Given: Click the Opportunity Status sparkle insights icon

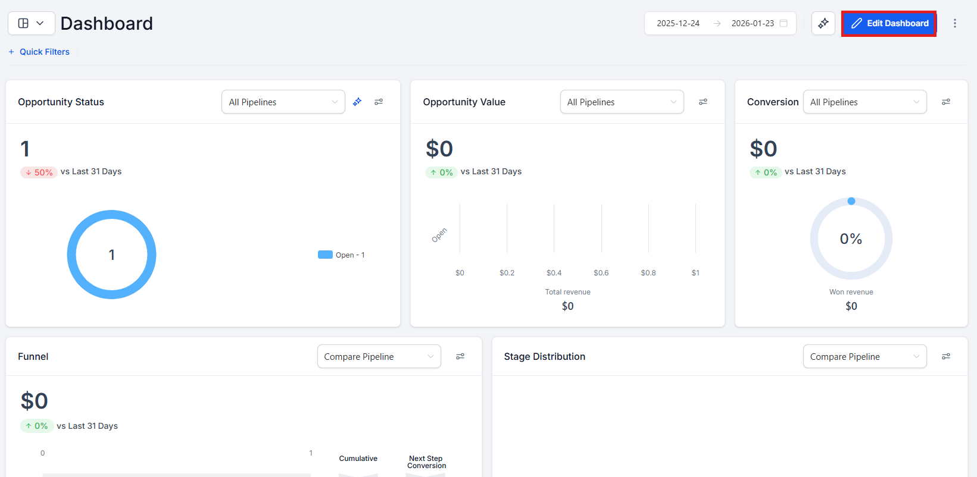Looking at the screenshot, I should point(357,102).
